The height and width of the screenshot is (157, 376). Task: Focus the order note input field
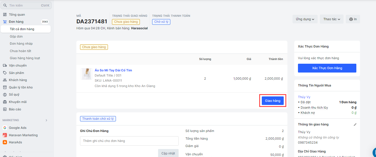tap(129, 141)
